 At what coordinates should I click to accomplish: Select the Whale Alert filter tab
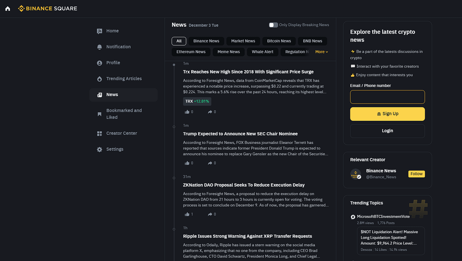click(263, 52)
